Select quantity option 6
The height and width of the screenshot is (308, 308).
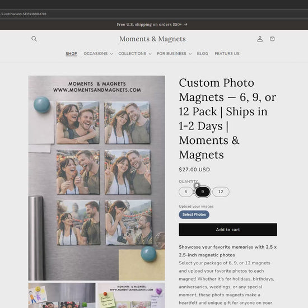[x=186, y=192]
